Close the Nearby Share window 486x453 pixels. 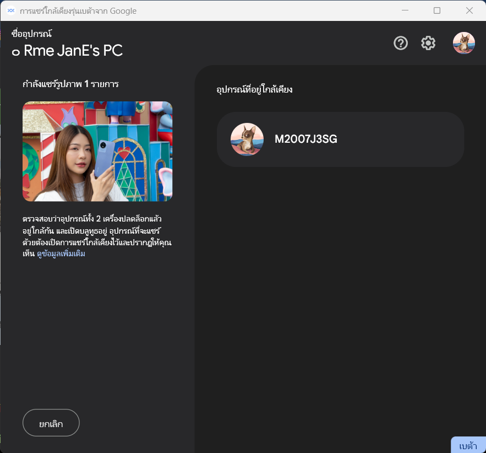coord(469,10)
